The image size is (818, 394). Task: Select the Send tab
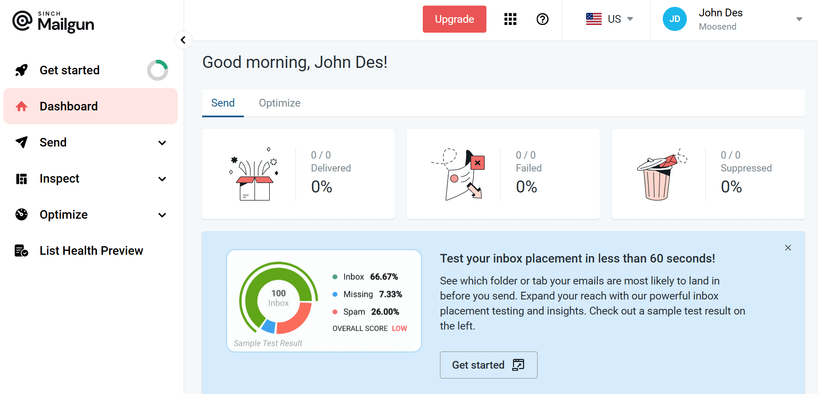click(223, 103)
